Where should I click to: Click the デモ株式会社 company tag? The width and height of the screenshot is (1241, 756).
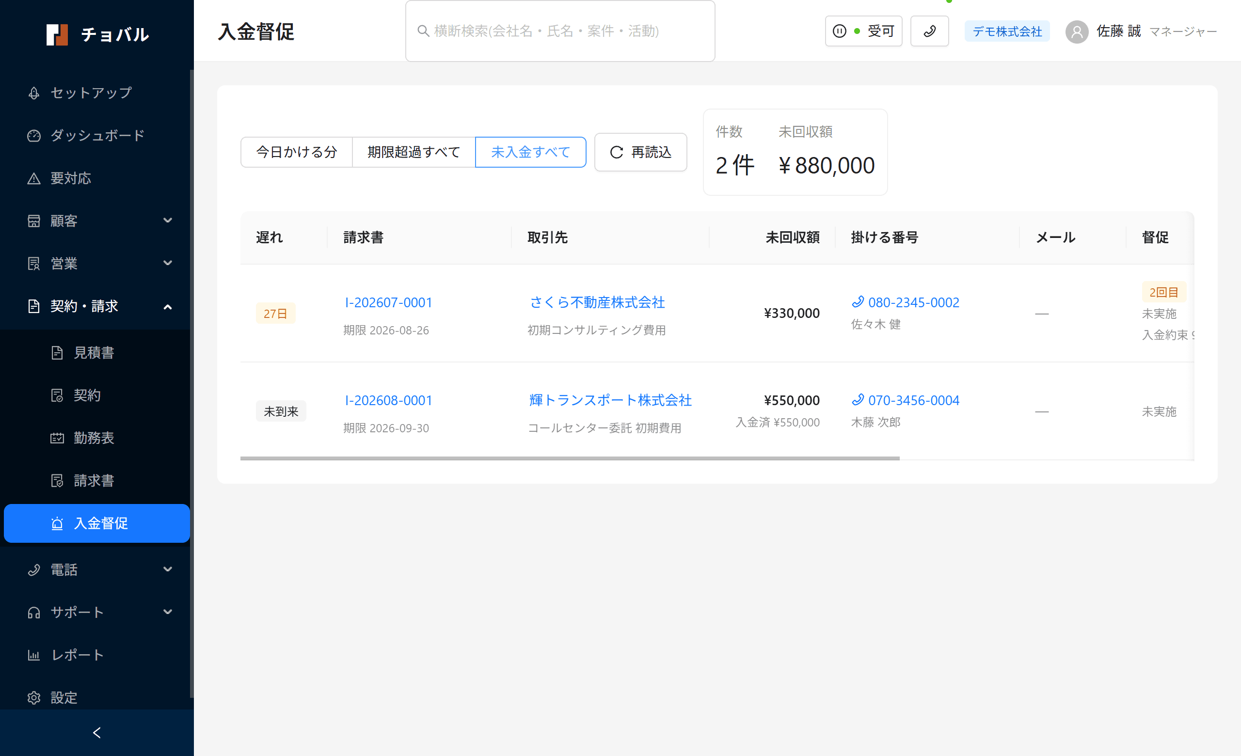[1007, 31]
